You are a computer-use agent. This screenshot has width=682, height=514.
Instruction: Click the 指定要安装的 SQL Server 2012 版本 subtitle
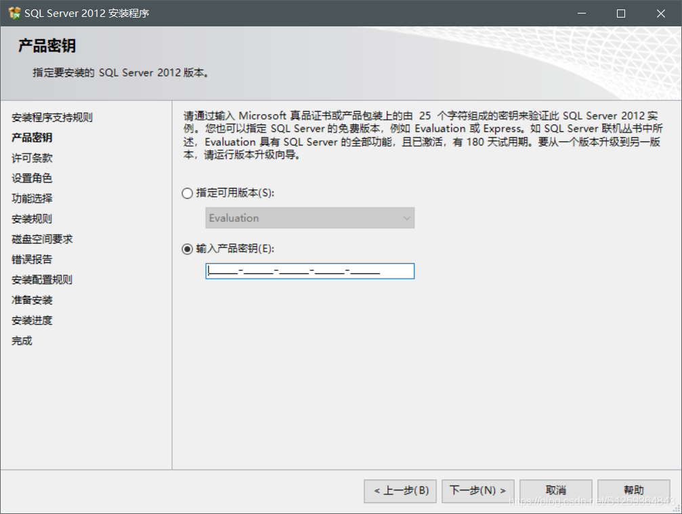coord(121,72)
